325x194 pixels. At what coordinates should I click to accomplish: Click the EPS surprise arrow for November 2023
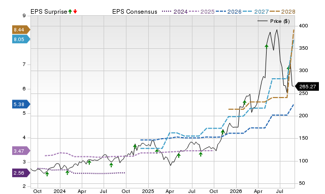point(47,174)
